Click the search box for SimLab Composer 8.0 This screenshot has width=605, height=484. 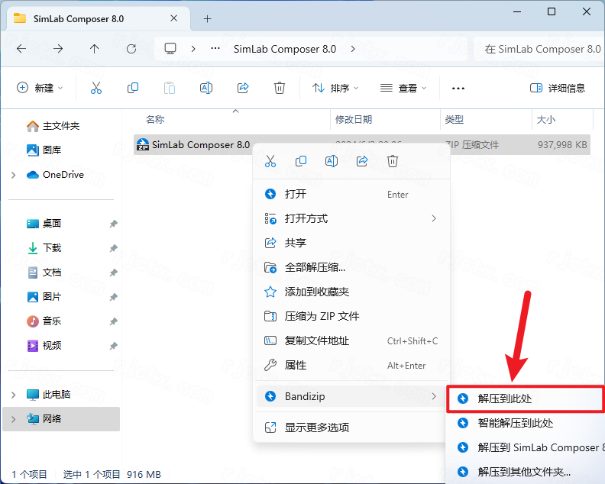click(x=539, y=49)
